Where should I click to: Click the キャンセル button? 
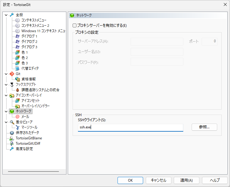pyautogui.click(x=158, y=180)
